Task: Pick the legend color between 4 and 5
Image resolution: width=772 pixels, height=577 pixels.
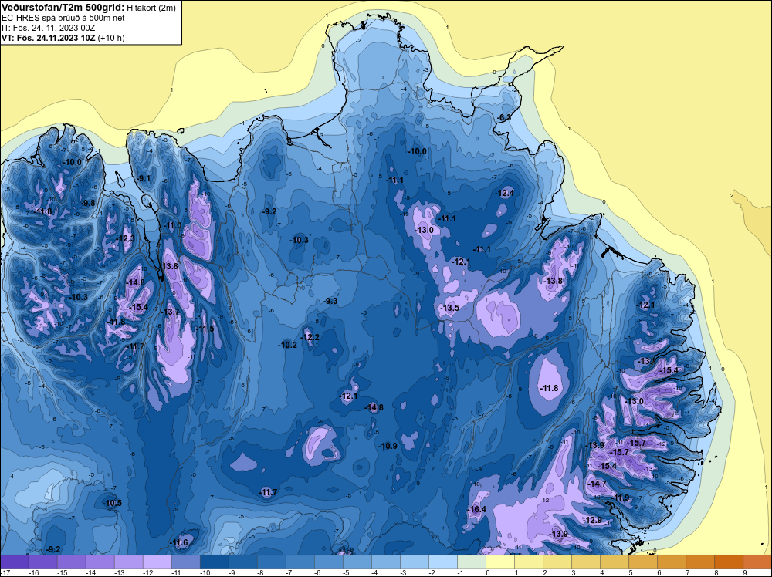Action: (x=615, y=562)
